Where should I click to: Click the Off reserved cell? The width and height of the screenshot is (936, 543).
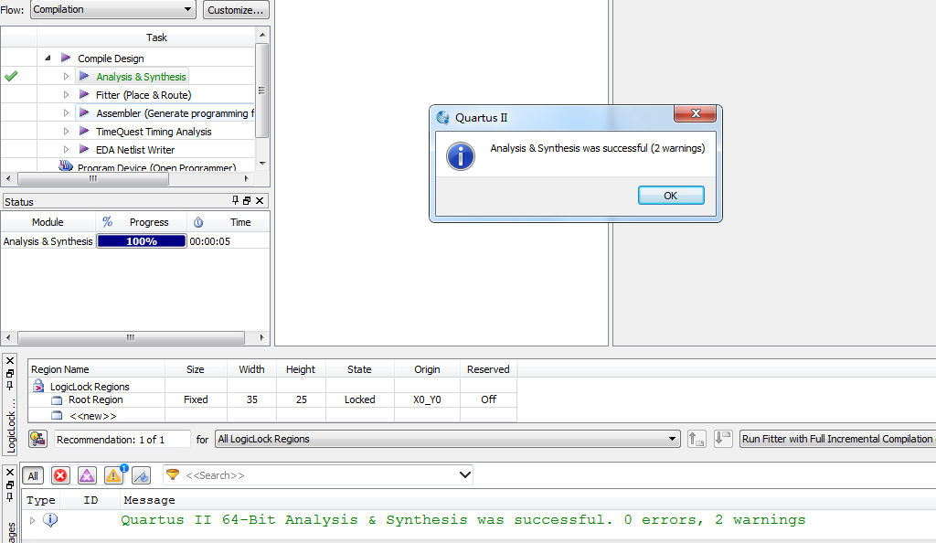[488, 399]
